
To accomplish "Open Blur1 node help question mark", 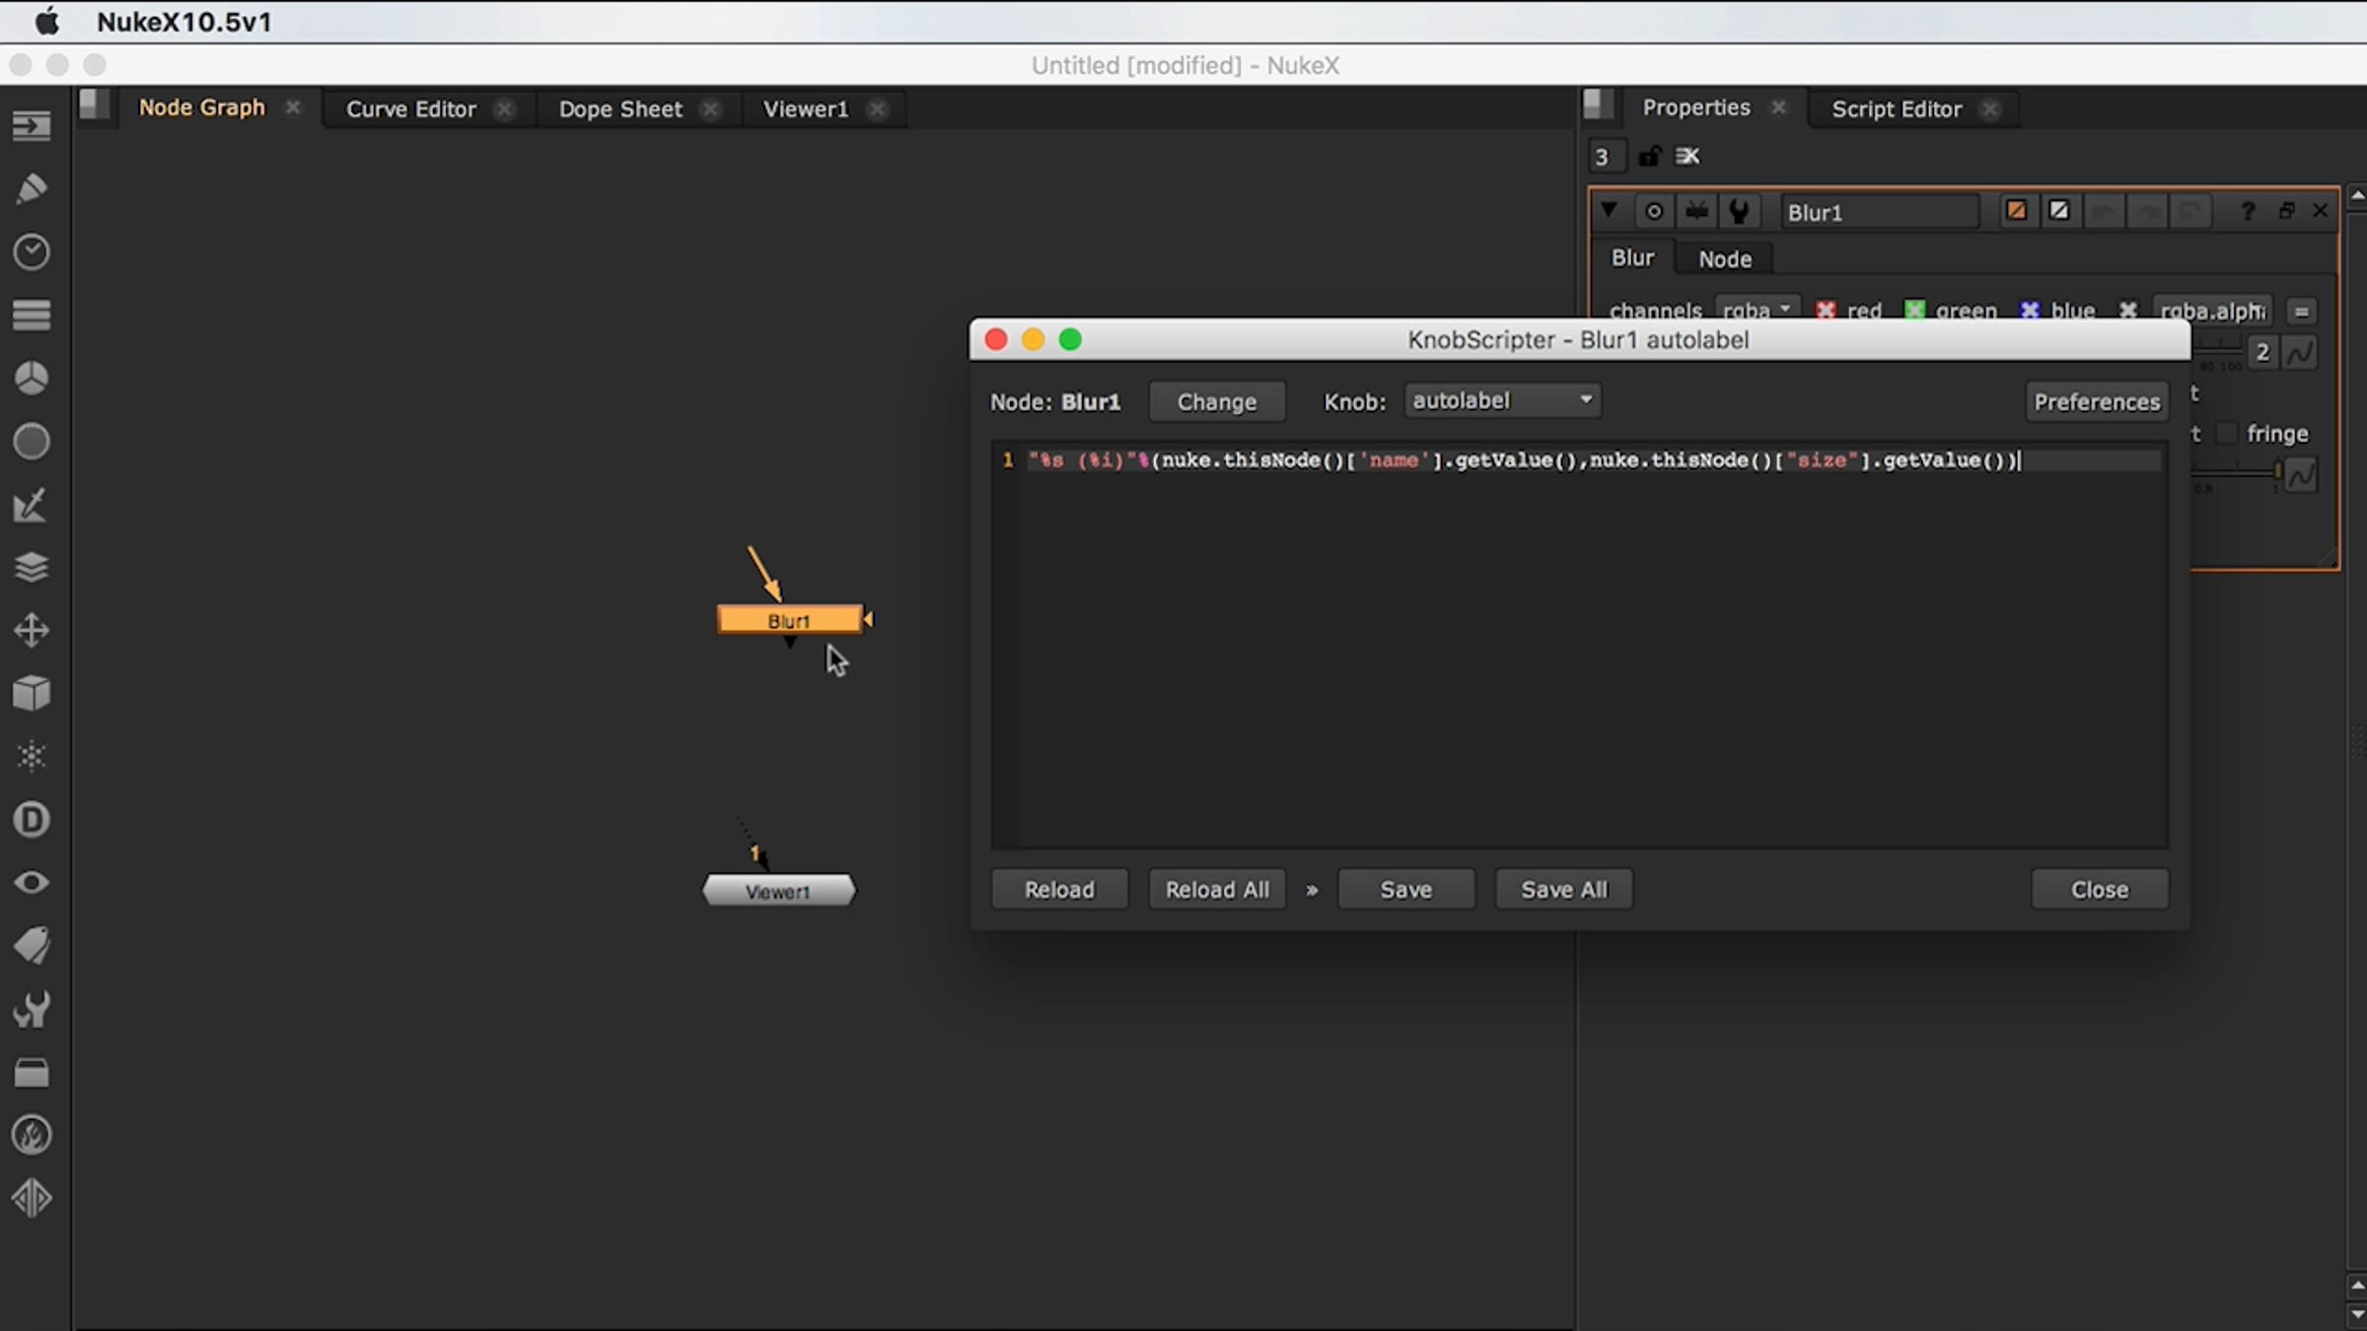I will pos(2248,211).
